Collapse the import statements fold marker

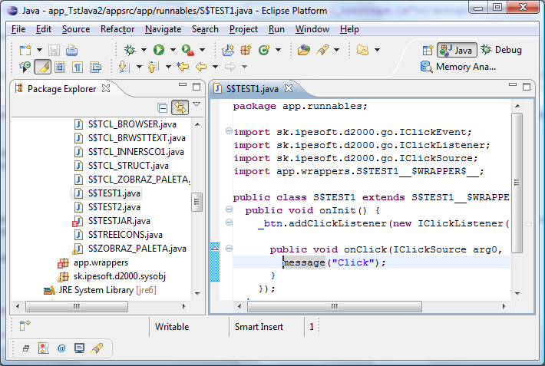point(229,132)
